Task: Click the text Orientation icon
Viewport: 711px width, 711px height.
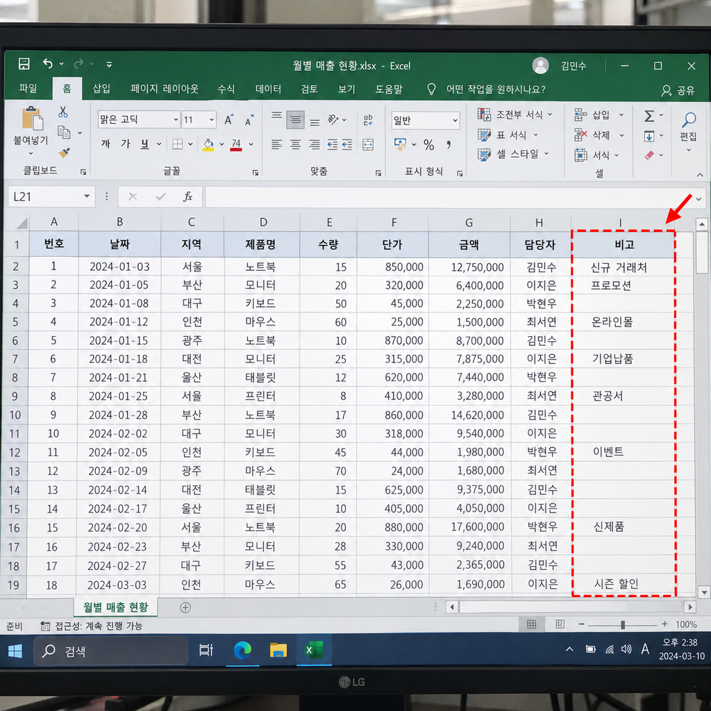Action: (333, 119)
